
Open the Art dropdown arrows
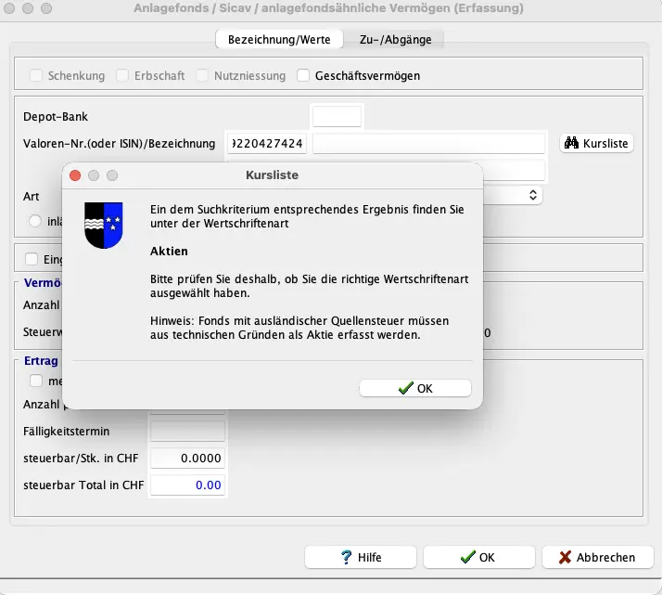tap(533, 195)
